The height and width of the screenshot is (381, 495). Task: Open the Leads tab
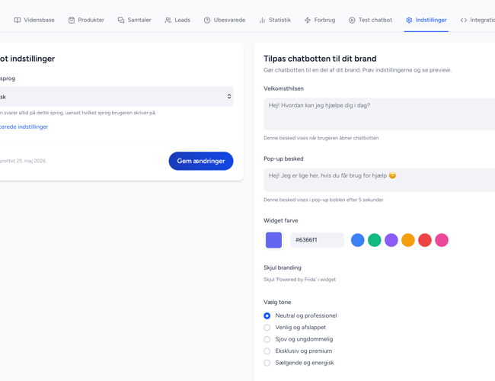[177, 20]
